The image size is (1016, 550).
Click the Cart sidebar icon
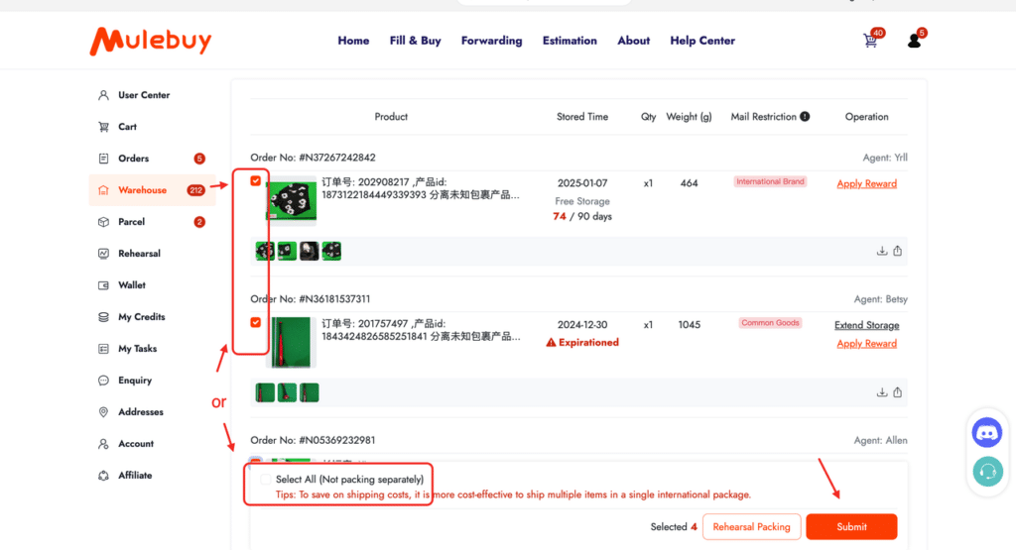(x=103, y=127)
